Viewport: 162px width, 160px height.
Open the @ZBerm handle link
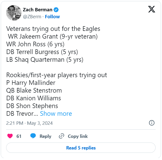pos(33,17)
